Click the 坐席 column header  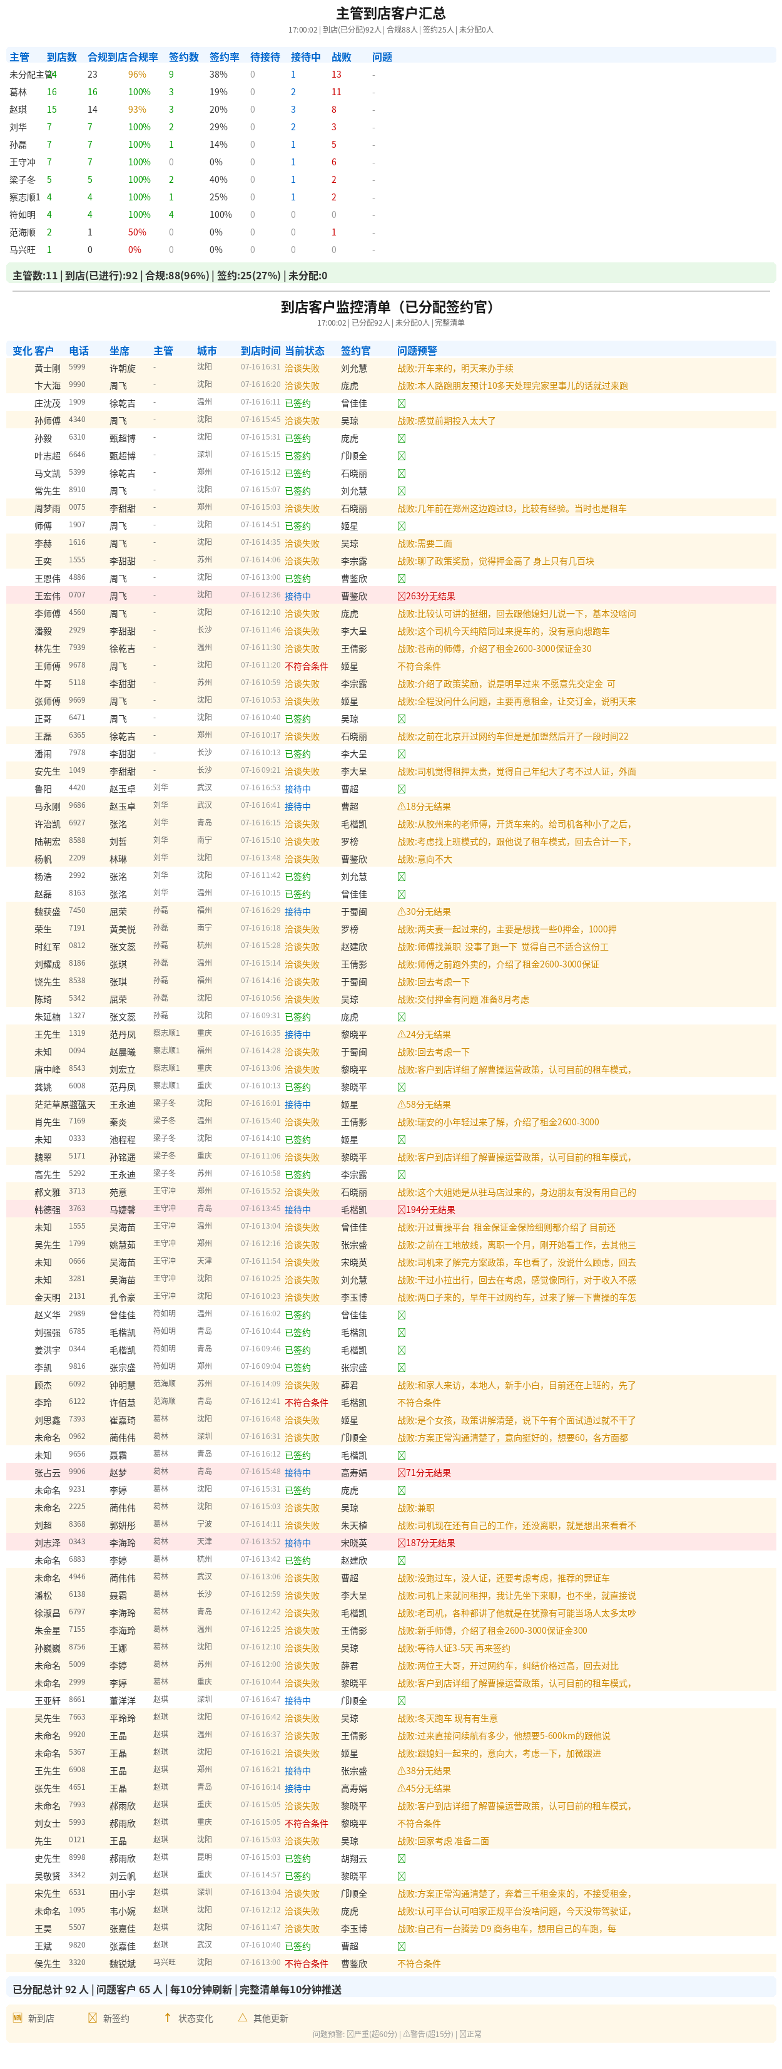point(119,350)
